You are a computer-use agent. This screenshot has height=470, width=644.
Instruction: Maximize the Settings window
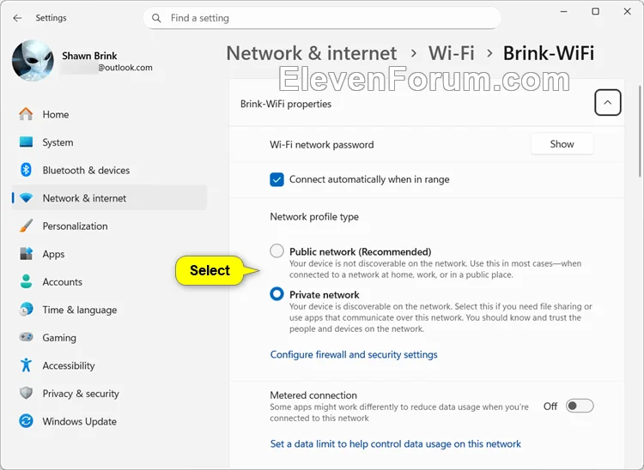[596, 11]
